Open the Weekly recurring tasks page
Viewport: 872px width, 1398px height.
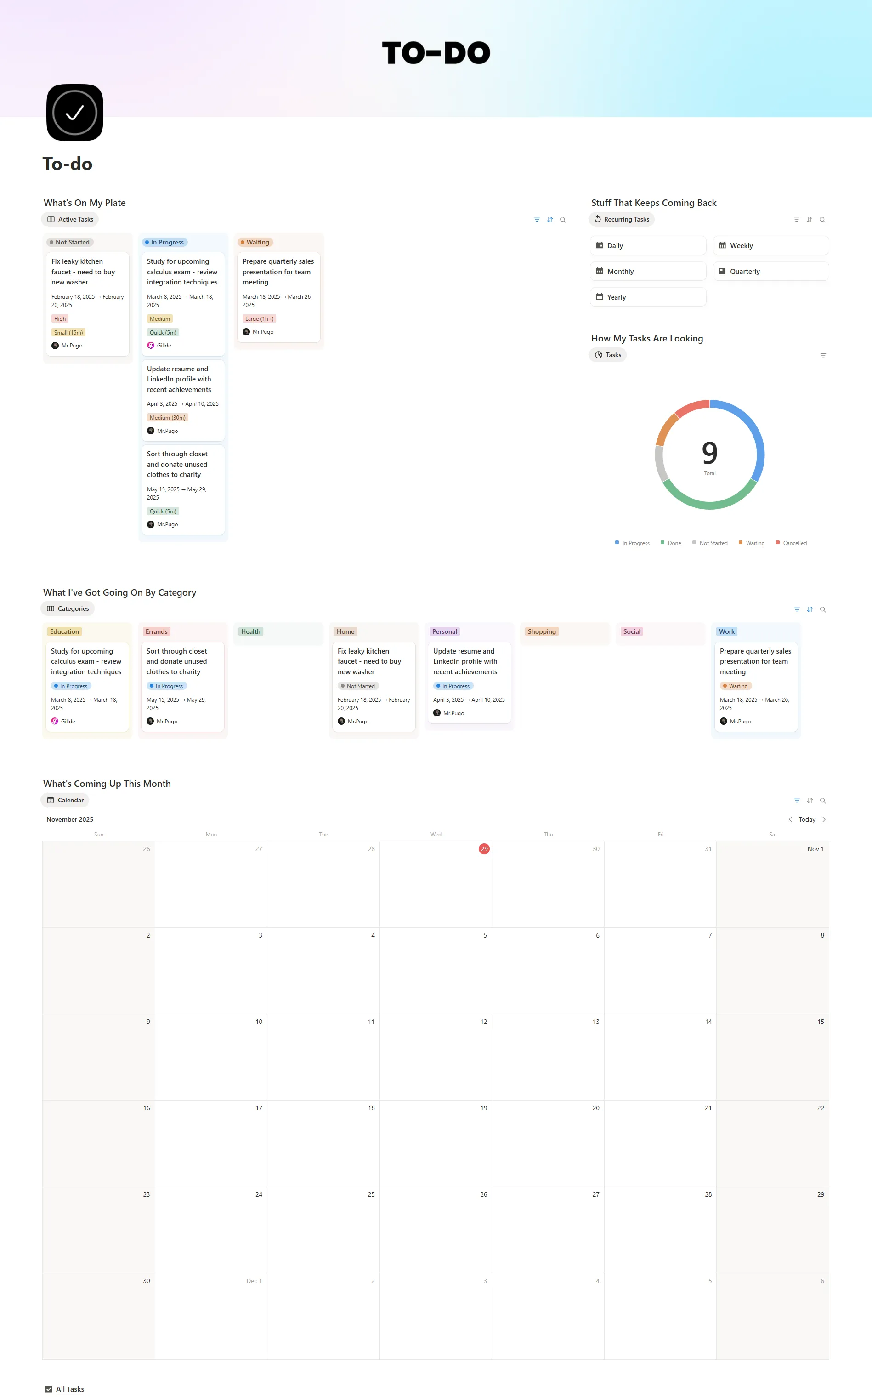[x=770, y=246]
